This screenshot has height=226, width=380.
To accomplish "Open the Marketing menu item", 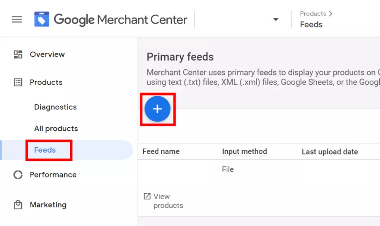I will coord(48,205).
